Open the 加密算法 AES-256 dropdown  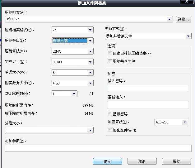coord(185,122)
